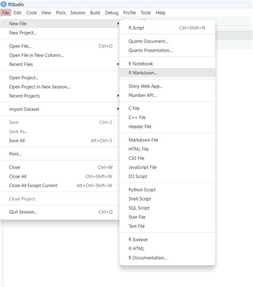The height and width of the screenshot is (287, 253).
Task: Create a new Quarto Document...
Action: (167, 41)
